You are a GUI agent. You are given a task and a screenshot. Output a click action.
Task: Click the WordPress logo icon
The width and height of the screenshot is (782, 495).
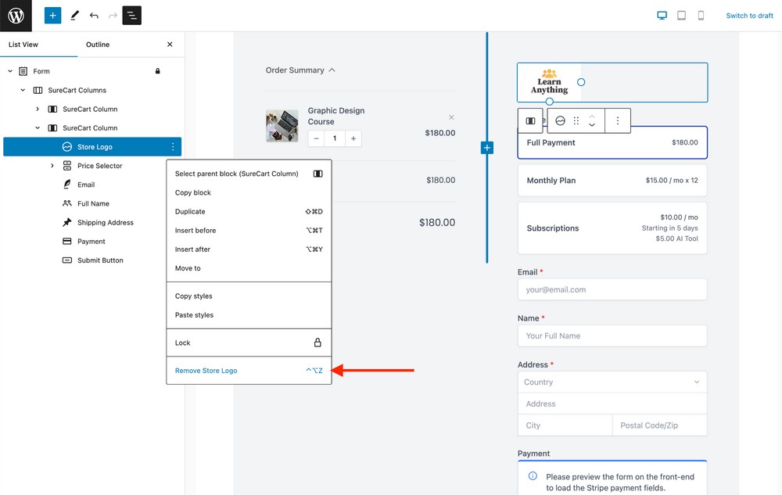tap(16, 16)
